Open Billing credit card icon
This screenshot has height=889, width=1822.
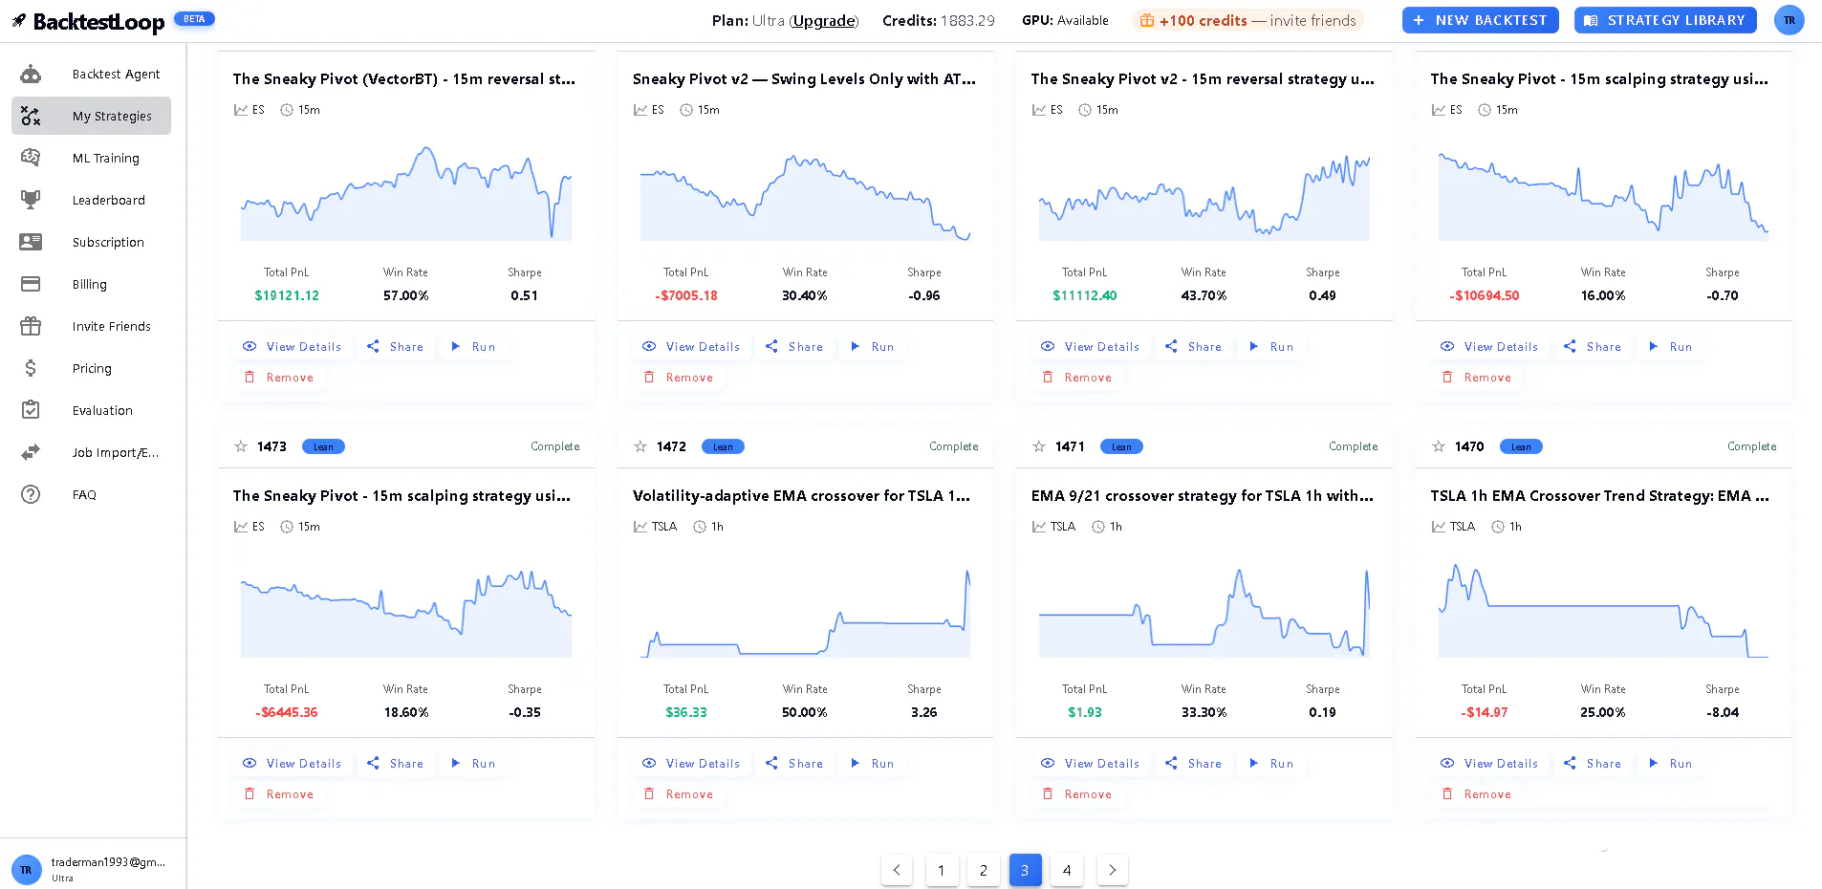[31, 284]
